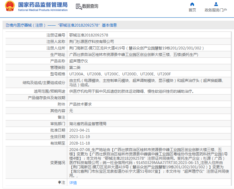
Task: Click the 注册证编号 label
Action: coord(56,35)
